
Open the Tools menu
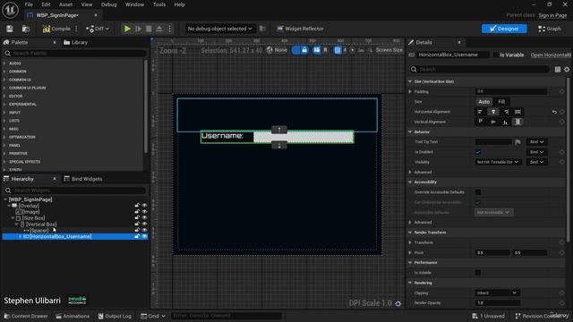point(159,4)
